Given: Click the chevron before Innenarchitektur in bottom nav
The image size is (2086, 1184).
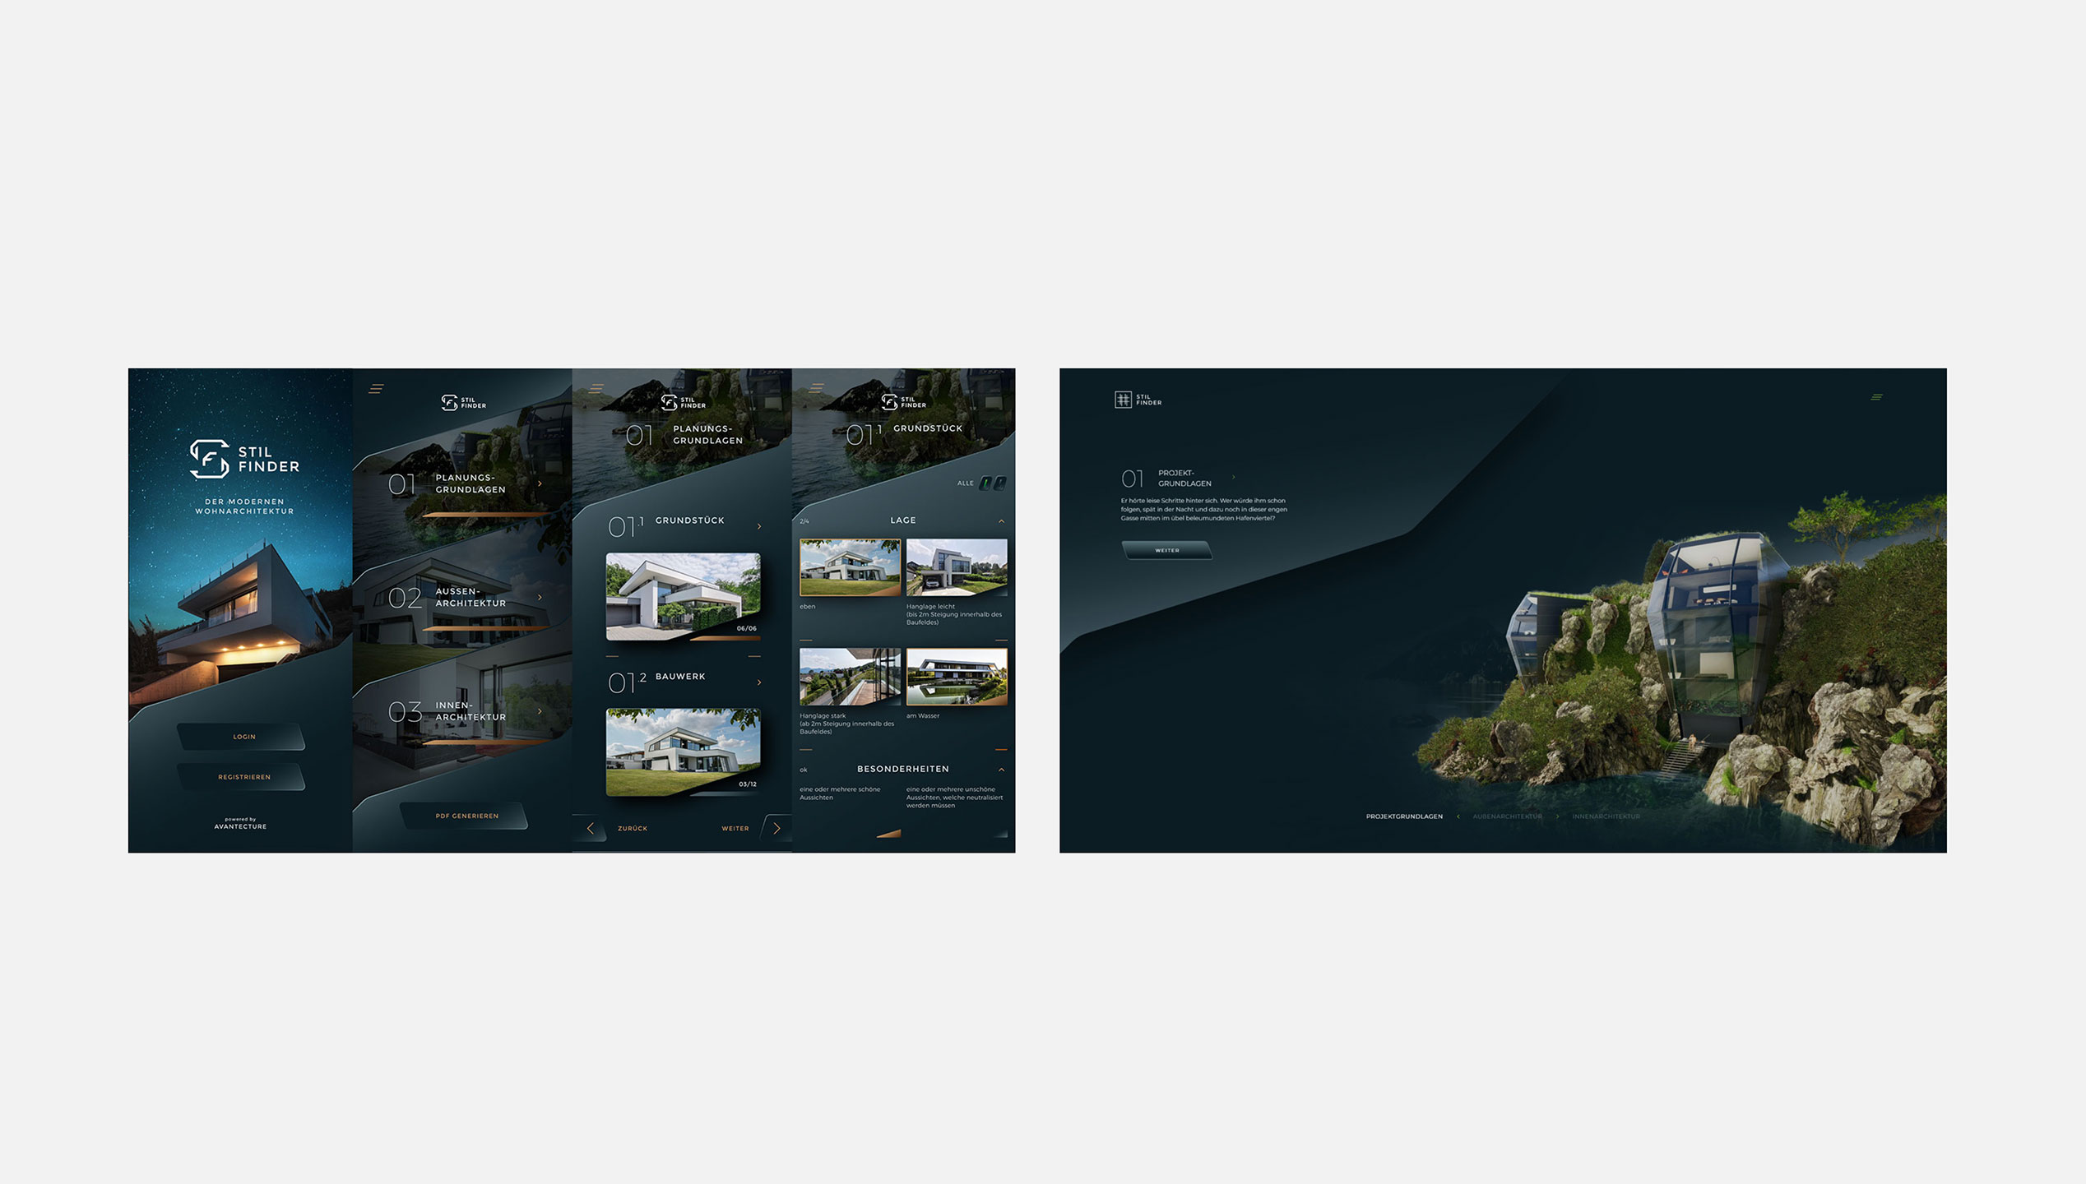Looking at the screenshot, I should (1557, 816).
